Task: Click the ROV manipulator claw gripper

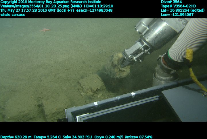Action: 135,53
